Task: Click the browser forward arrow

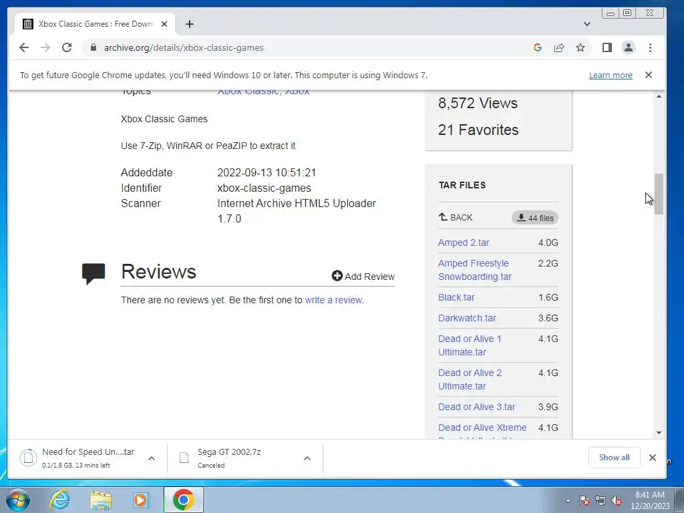Action: pos(45,47)
